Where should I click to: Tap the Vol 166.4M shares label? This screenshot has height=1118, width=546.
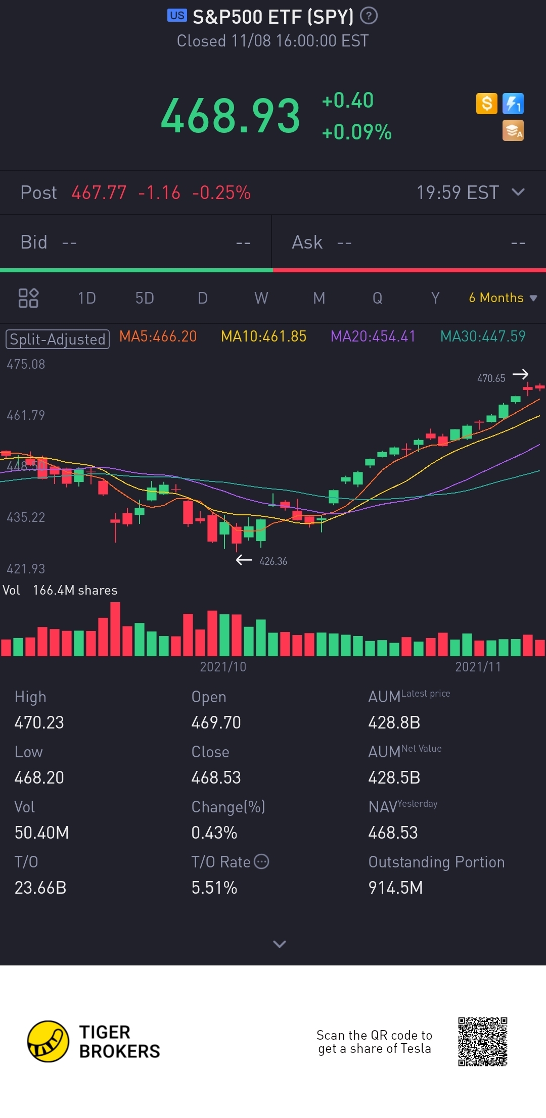point(60,590)
